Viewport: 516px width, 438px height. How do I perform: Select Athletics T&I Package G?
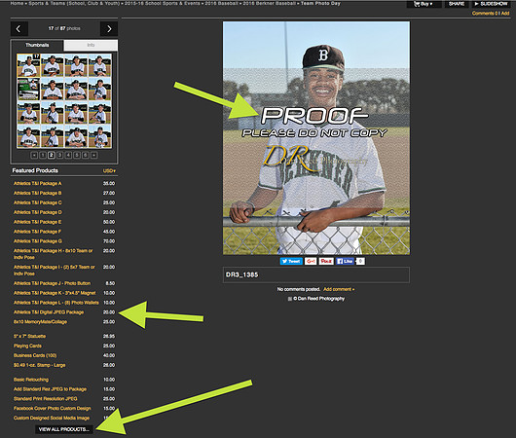pyautogui.click(x=38, y=241)
